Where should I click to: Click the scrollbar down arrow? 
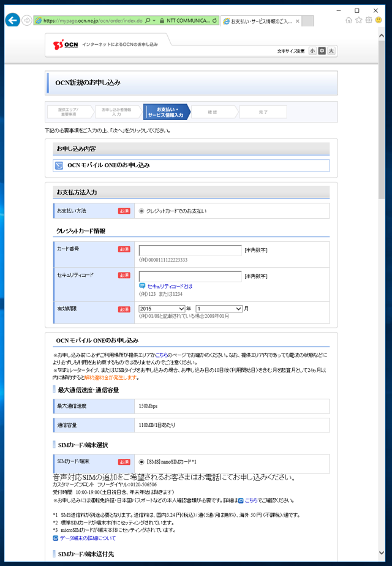382,553
